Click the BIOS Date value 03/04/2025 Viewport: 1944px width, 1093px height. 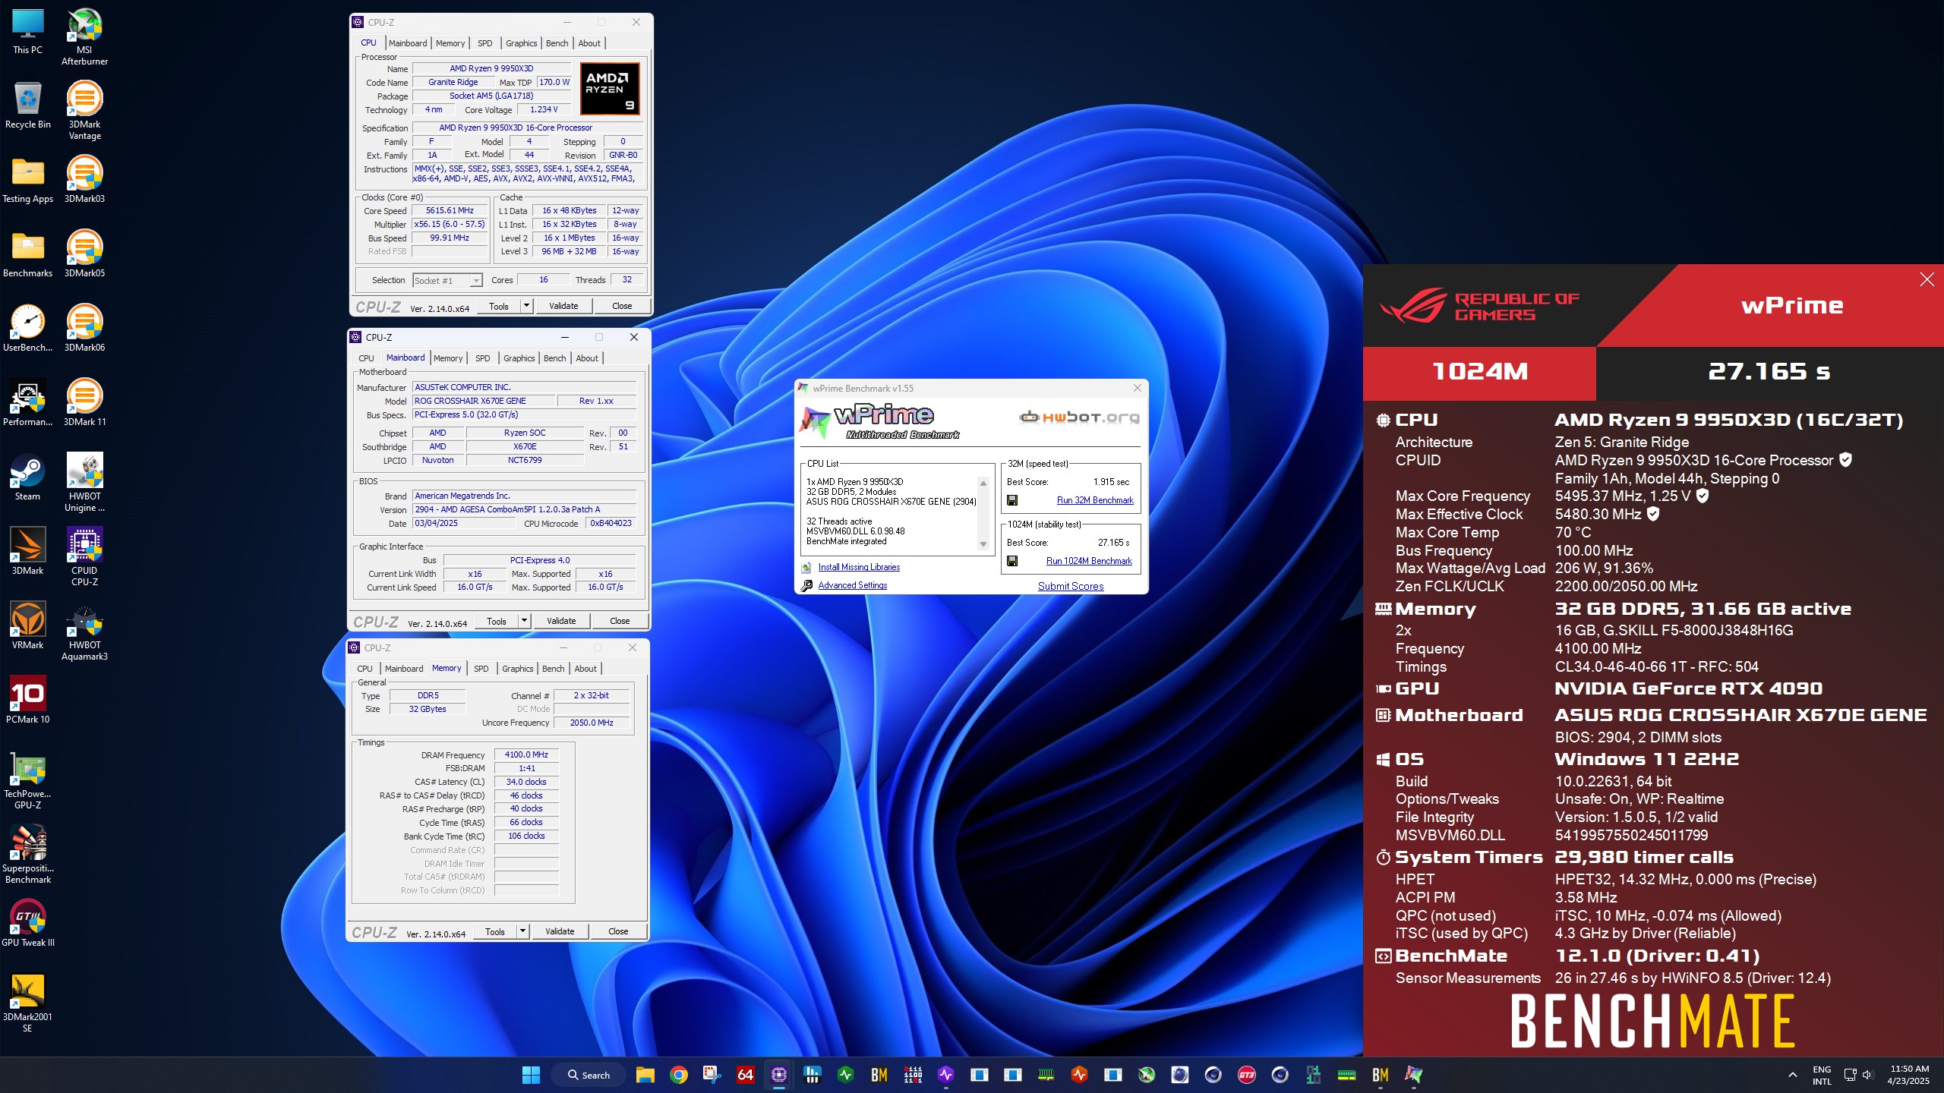pos(463,524)
